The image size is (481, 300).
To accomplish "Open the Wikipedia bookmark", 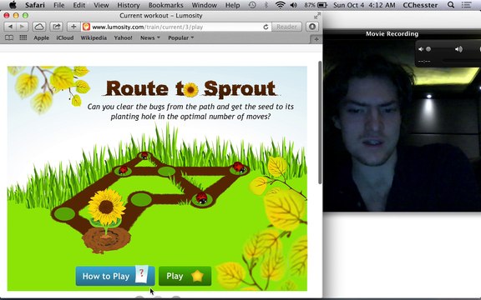I will 94,38.
